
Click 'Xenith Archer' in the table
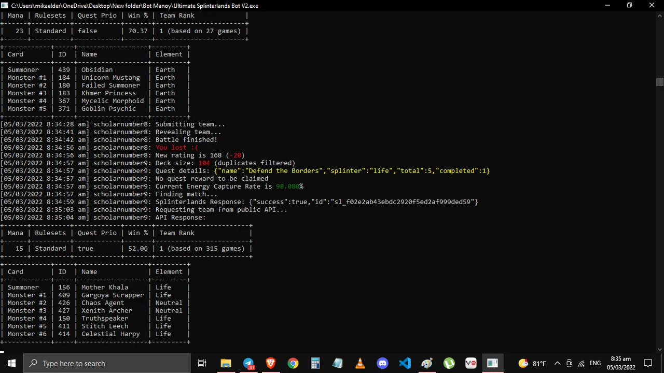click(107, 311)
